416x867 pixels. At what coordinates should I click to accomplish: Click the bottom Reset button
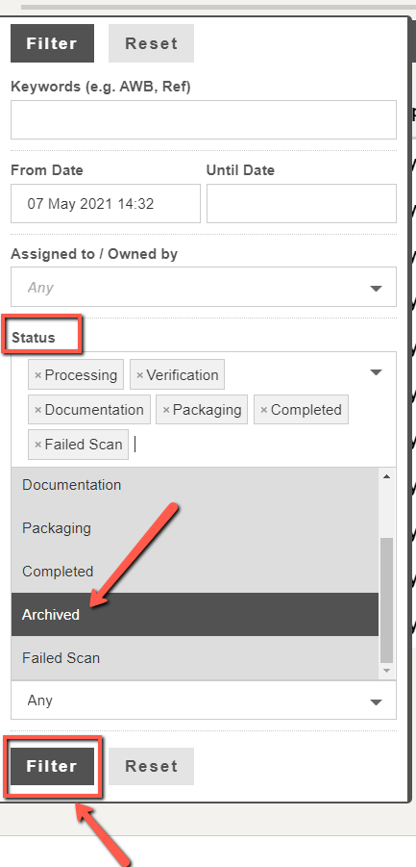[151, 766]
